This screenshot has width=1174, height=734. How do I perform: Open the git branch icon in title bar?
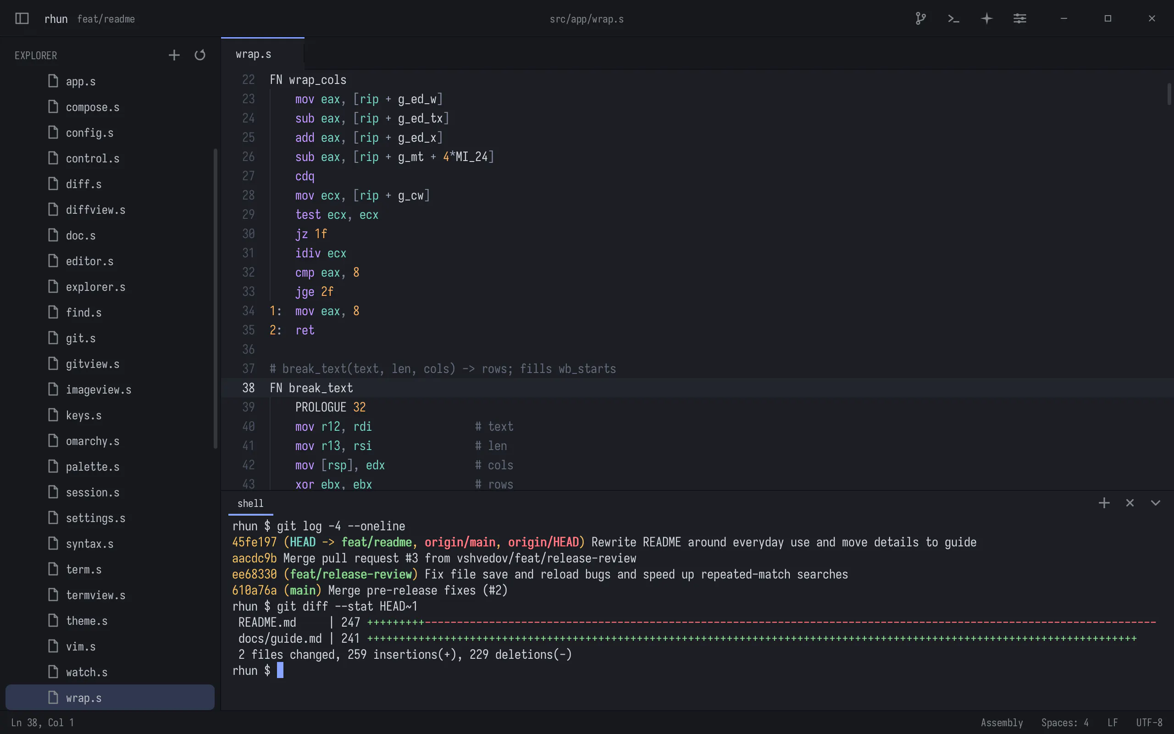tap(920, 18)
